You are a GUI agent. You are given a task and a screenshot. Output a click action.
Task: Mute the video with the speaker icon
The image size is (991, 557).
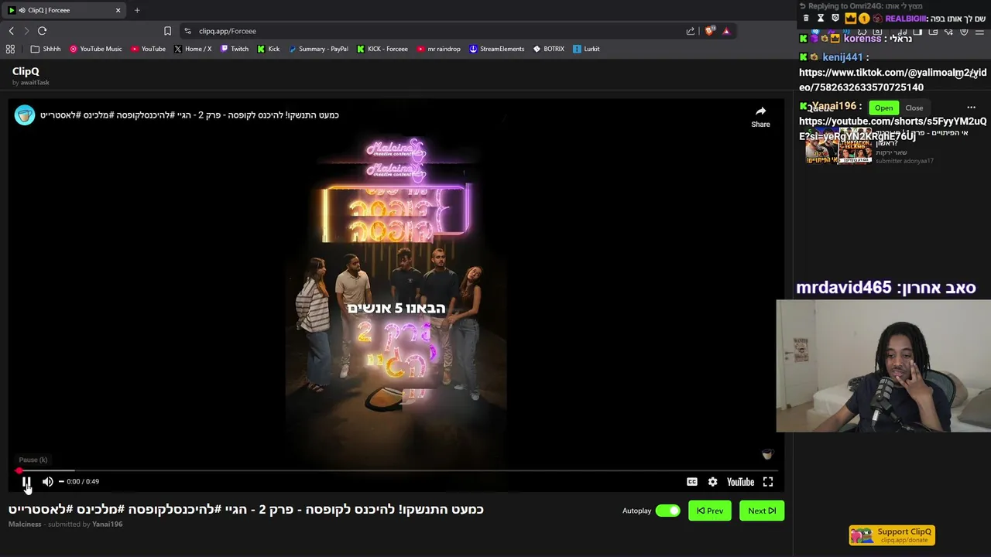pos(48,481)
